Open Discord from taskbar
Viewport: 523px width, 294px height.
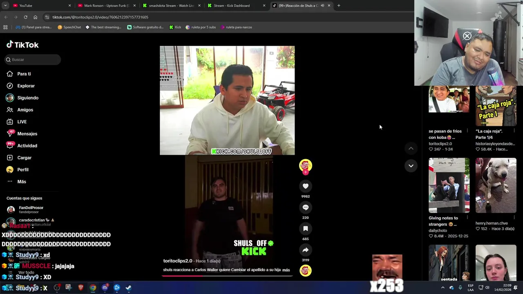click(x=105, y=287)
